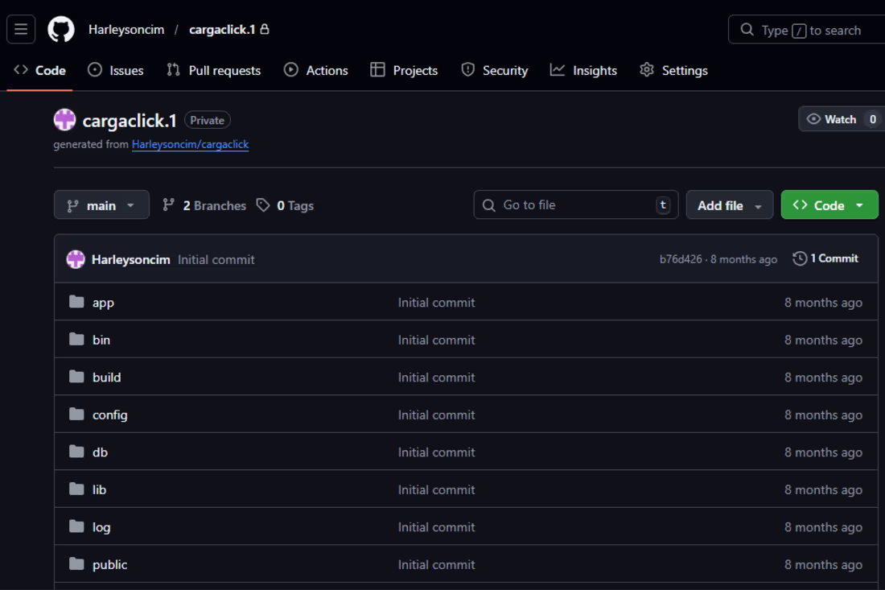Expand the Add file dropdown
The image size is (885, 590).
(x=729, y=205)
